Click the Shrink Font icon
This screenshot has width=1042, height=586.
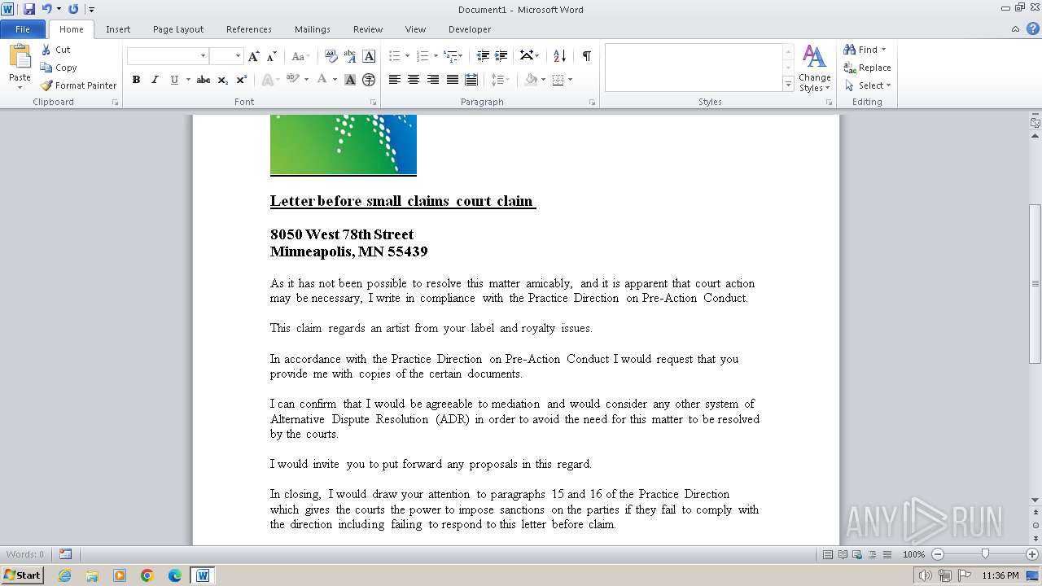[272, 56]
